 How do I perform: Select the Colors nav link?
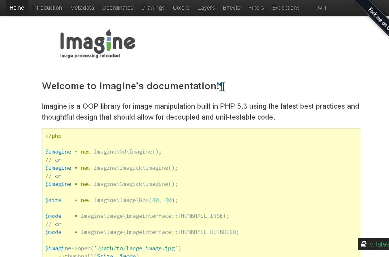coord(181,8)
